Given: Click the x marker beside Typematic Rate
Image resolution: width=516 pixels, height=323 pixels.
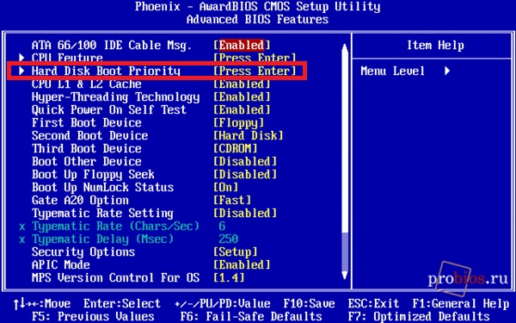Looking at the screenshot, I should click(x=22, y=227).
